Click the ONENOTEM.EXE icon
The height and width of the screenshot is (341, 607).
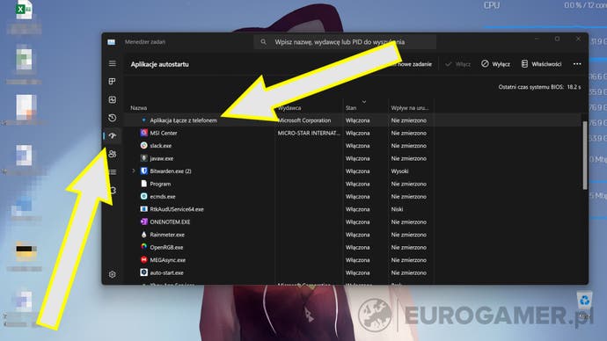pyautogui.click(x=143, y=222)
